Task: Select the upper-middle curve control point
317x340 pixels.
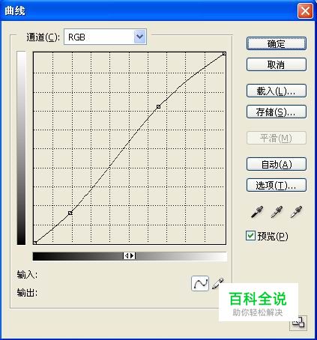Action: click(158, 107)
